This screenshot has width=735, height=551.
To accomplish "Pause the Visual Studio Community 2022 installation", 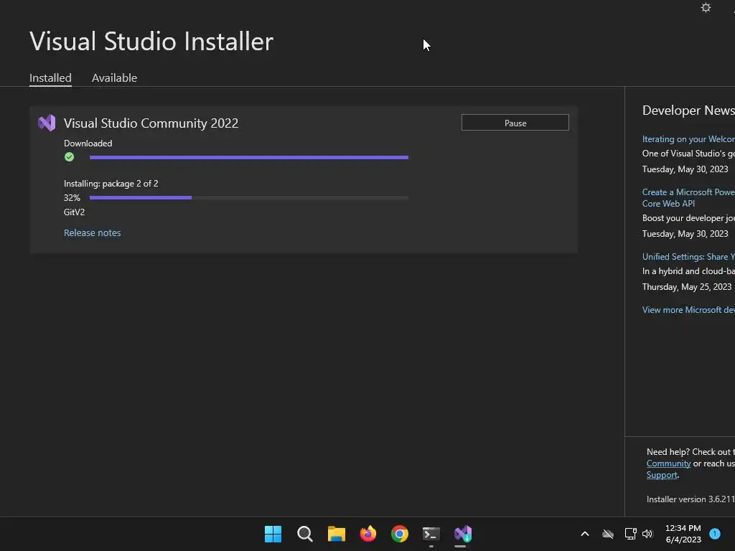I will [515, 123].
